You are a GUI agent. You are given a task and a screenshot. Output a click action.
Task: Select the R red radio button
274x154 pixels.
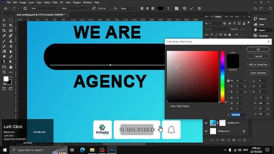(228, 98)
